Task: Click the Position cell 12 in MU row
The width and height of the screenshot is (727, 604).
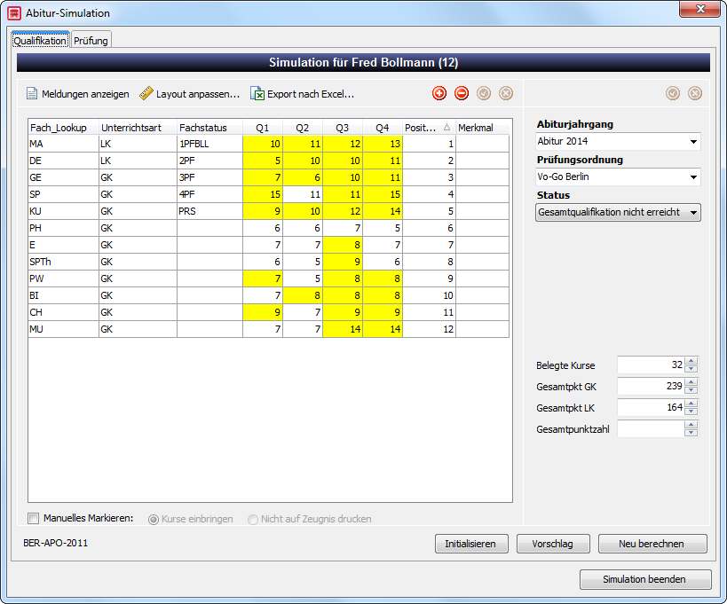Action: click(x=429, y=329)
